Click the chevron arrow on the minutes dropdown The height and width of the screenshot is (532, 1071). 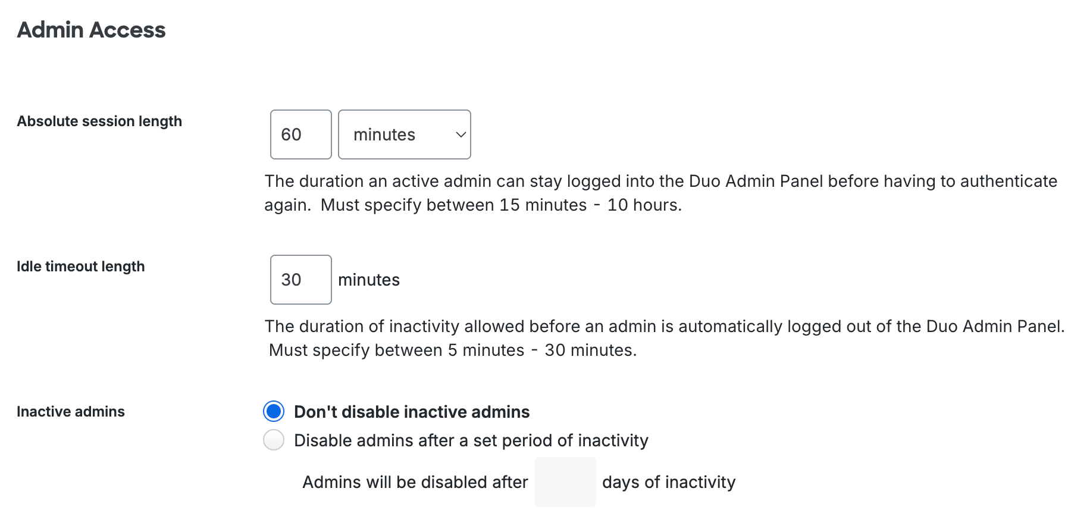(x=461, y=134)
